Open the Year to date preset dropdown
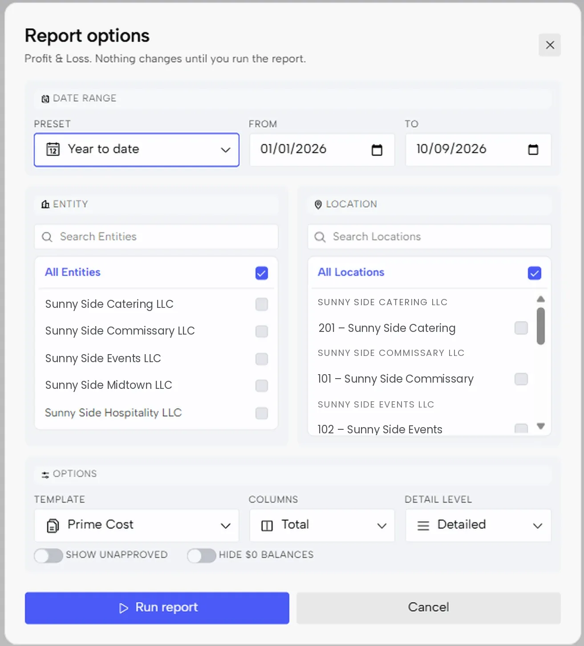 pos(137,150)
